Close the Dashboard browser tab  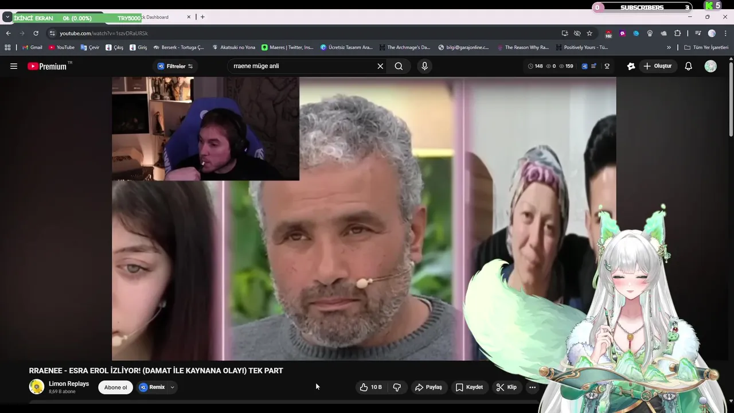(x=189, y=17)
